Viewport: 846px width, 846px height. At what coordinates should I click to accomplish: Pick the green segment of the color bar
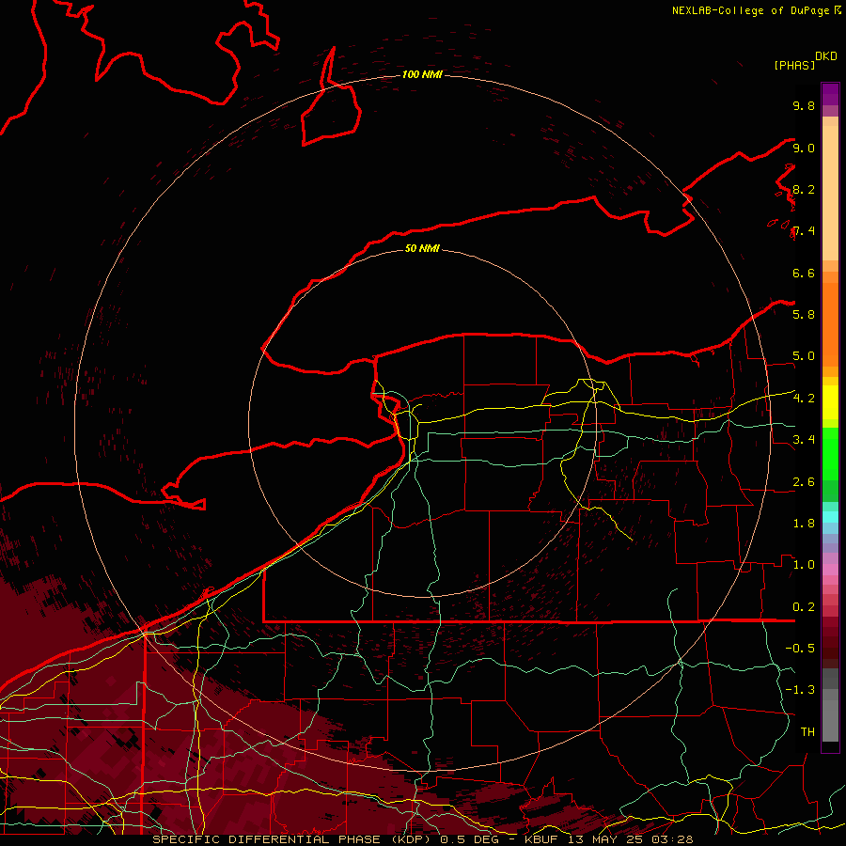point(830,453)
